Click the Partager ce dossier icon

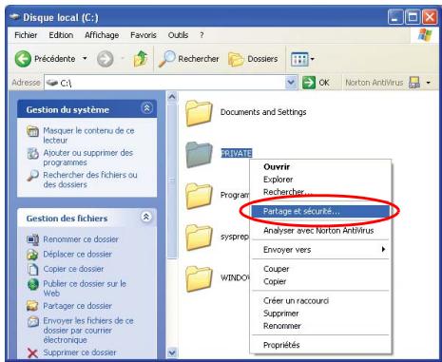(x=32, y=306)
